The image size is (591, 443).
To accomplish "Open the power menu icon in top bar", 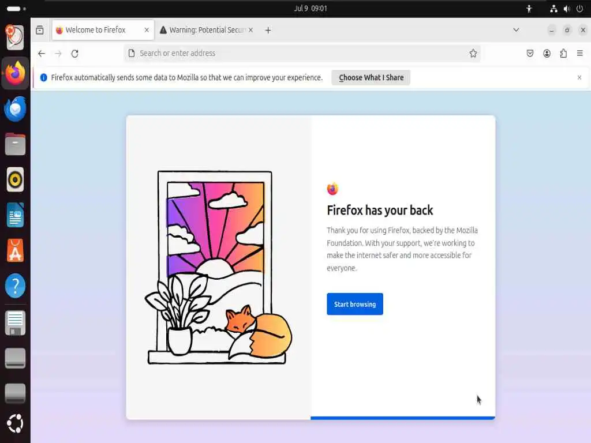I will 579,9.
